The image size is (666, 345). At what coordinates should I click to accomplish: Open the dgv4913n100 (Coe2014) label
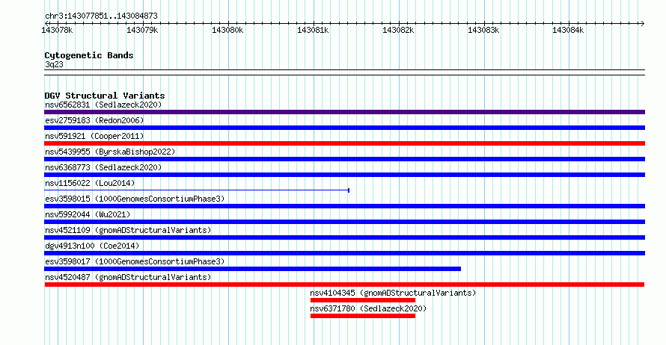point(92,246)
